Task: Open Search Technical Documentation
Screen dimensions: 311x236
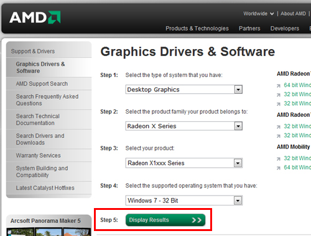Action: tap(49, 119)
